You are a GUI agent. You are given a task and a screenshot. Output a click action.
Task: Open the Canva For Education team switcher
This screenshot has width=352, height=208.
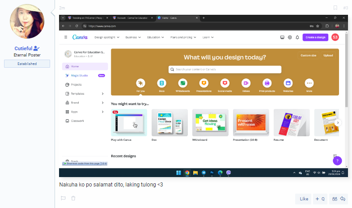(85, 54)
